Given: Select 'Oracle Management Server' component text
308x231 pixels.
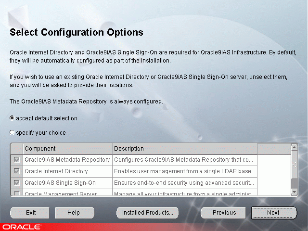Looking at the screenshot, I should coord(61,193).
